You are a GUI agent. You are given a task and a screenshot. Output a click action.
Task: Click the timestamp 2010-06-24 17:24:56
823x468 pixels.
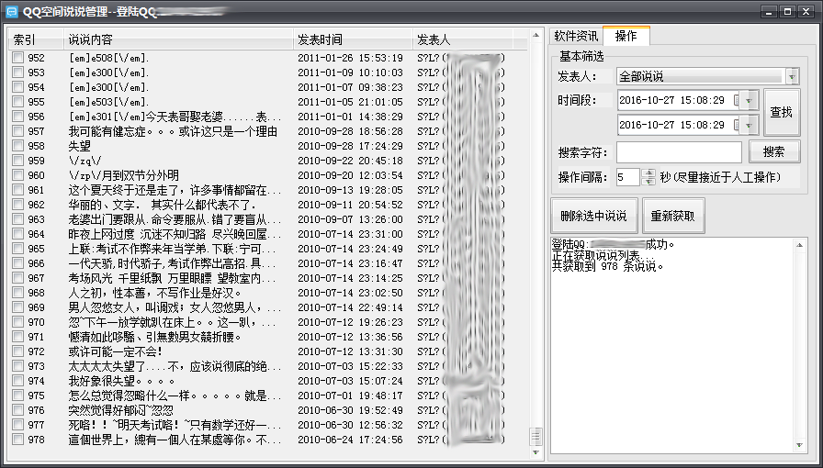coord(350,440)
